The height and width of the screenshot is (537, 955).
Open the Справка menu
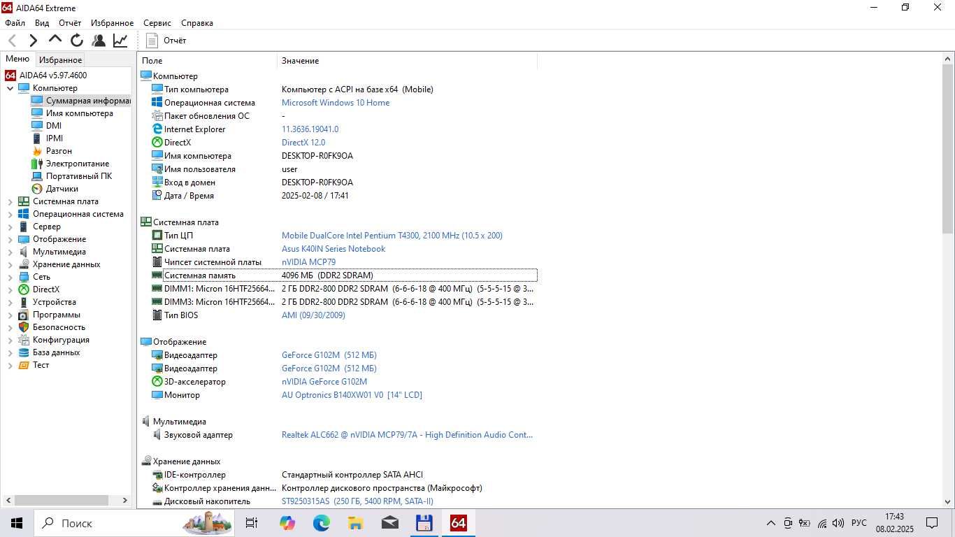click(197, 23)
